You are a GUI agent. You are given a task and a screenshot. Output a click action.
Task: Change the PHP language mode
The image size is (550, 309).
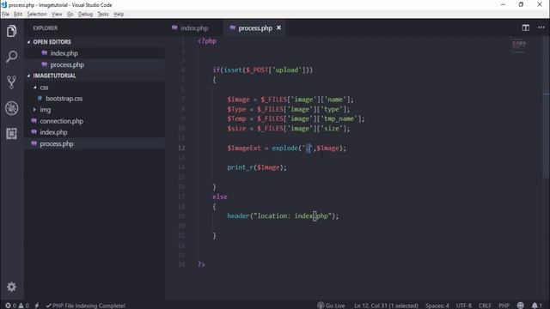click(x=504, y=306)
